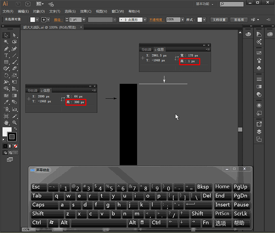The height and width of the screenshot is (233, 275).
Task: Increase stroke weight with stepper arrows
Action: [67, 19]
